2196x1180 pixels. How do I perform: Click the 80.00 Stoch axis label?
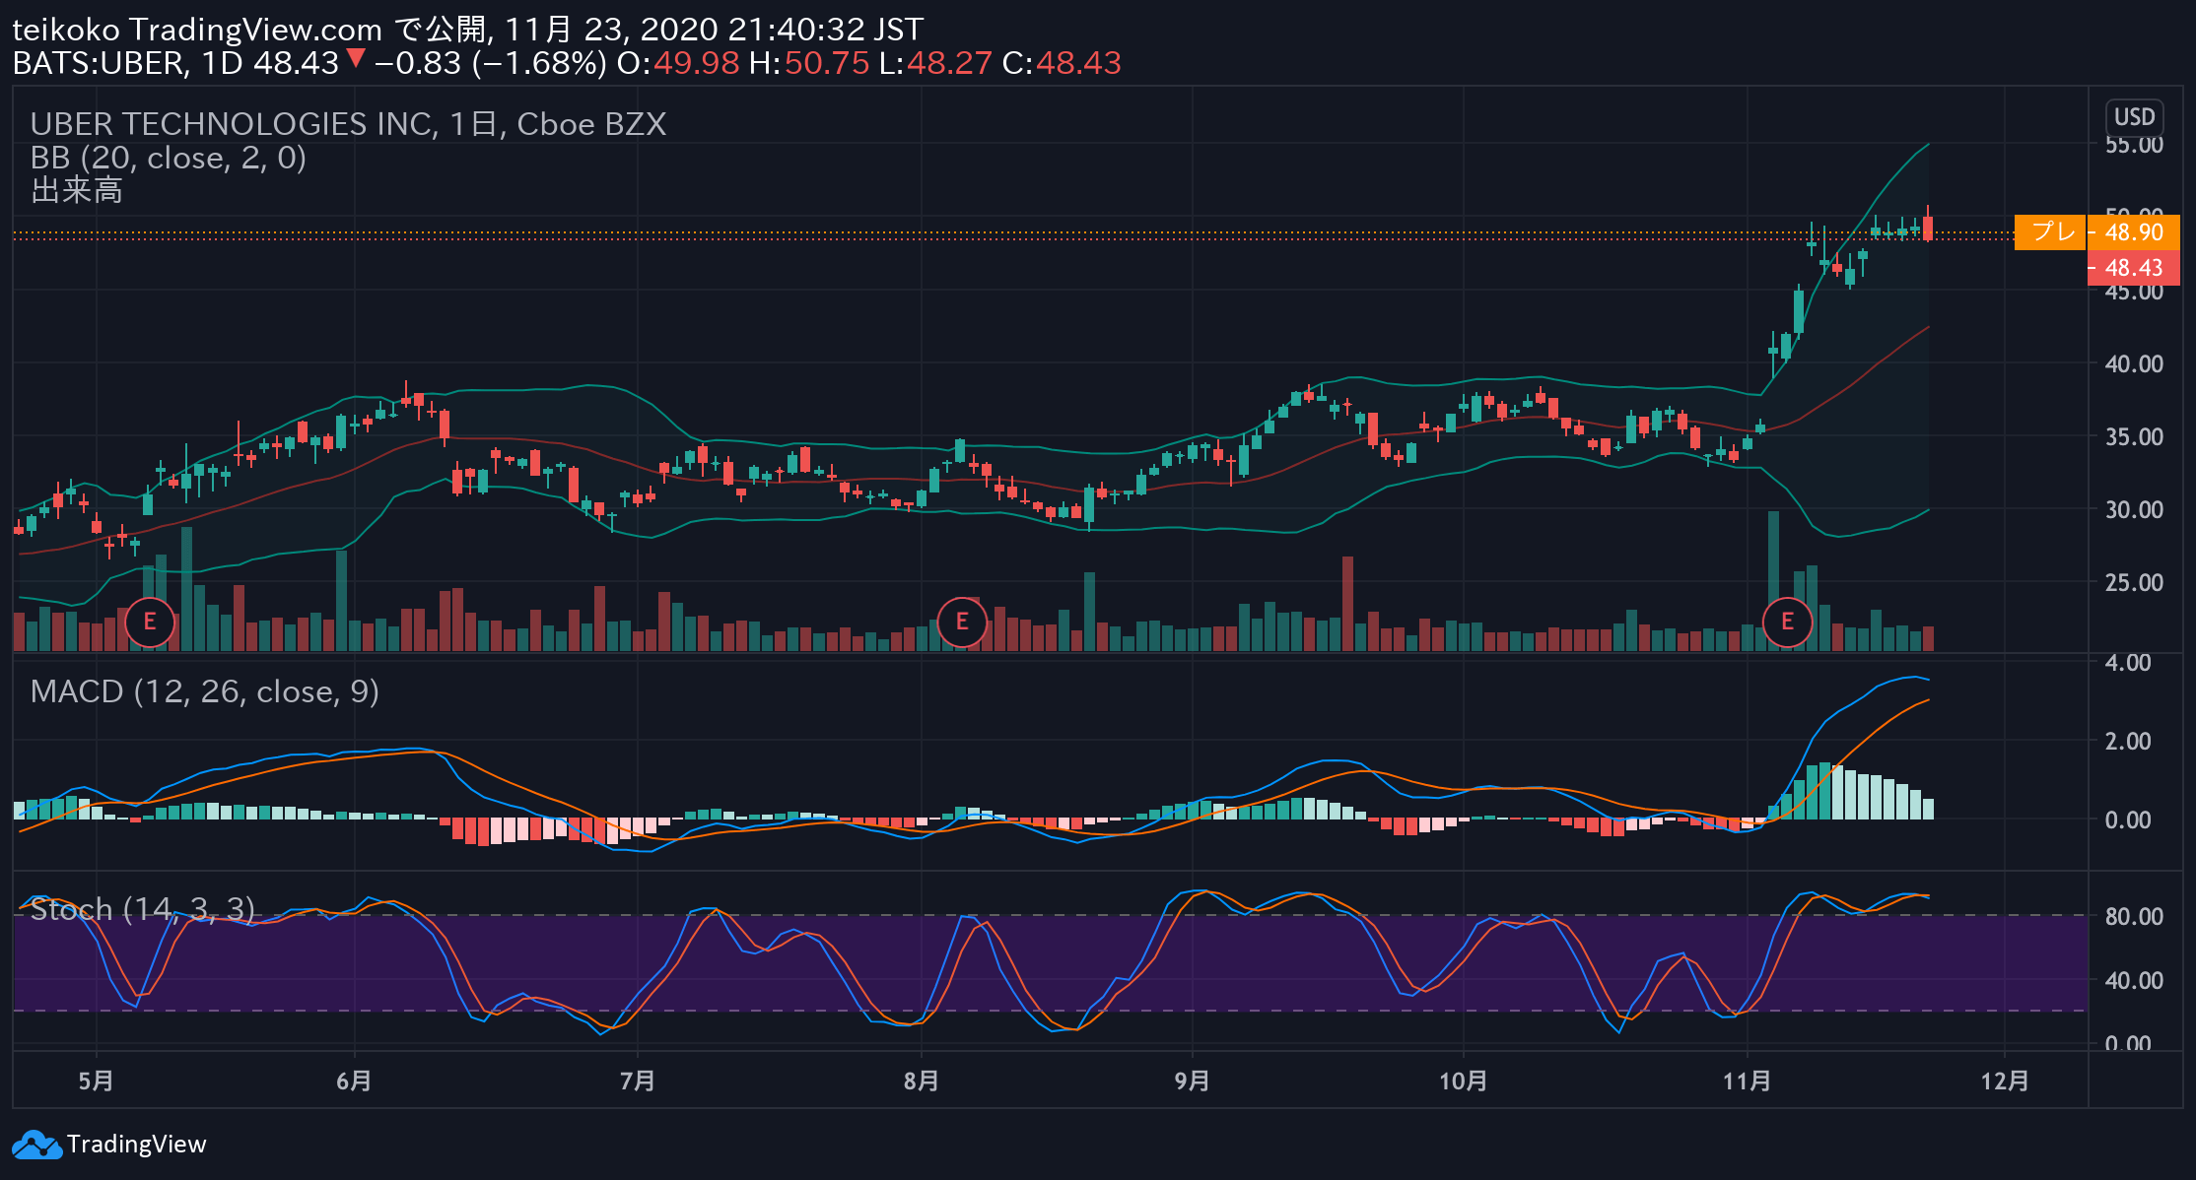click(2134, 916)
